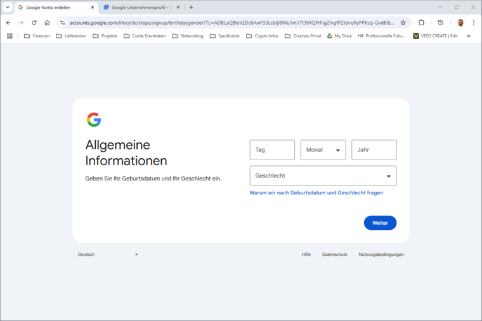The image size is (482, 321).
Task: Show more bookmarks via overflow chevron
Action: 469,36
